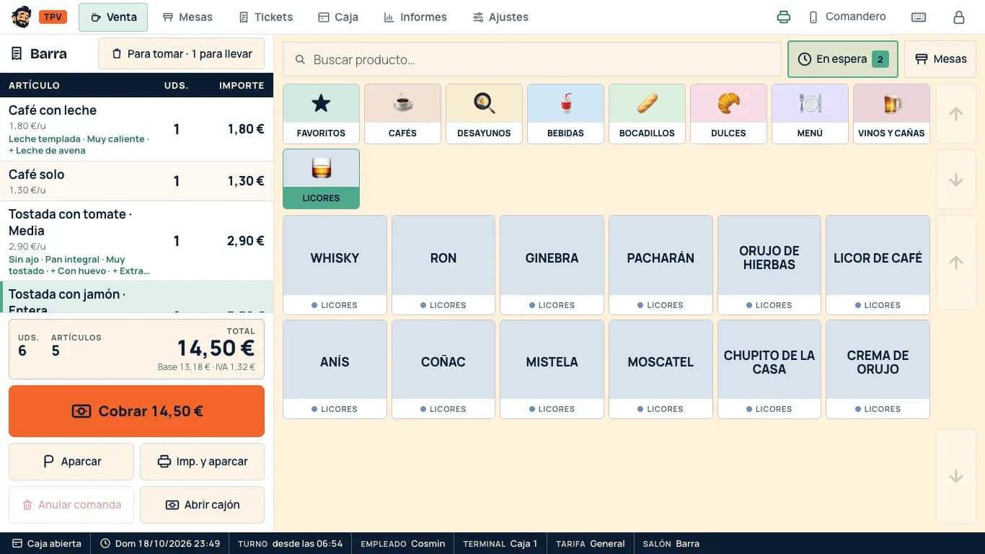Page products up using the up arrow

[956, 263]
